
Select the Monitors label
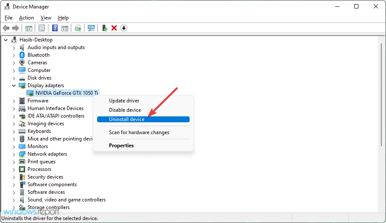pos(38,146)
